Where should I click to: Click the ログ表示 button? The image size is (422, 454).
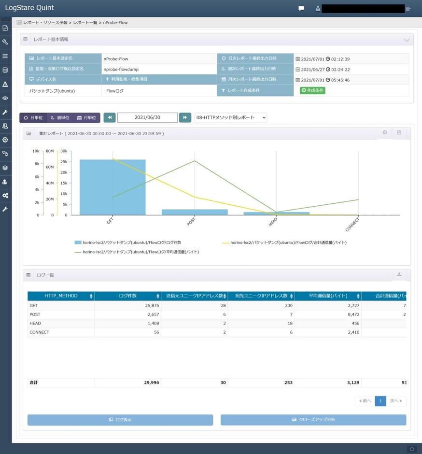120,420
